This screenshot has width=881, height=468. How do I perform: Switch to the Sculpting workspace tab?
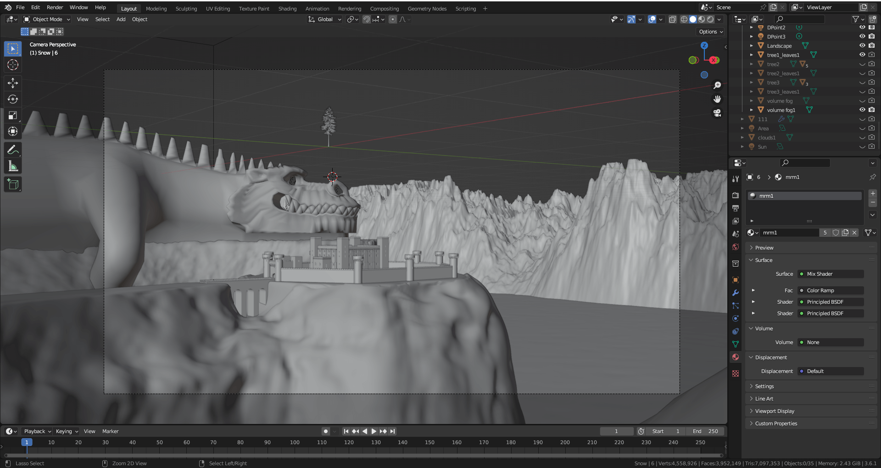[186, 9]
